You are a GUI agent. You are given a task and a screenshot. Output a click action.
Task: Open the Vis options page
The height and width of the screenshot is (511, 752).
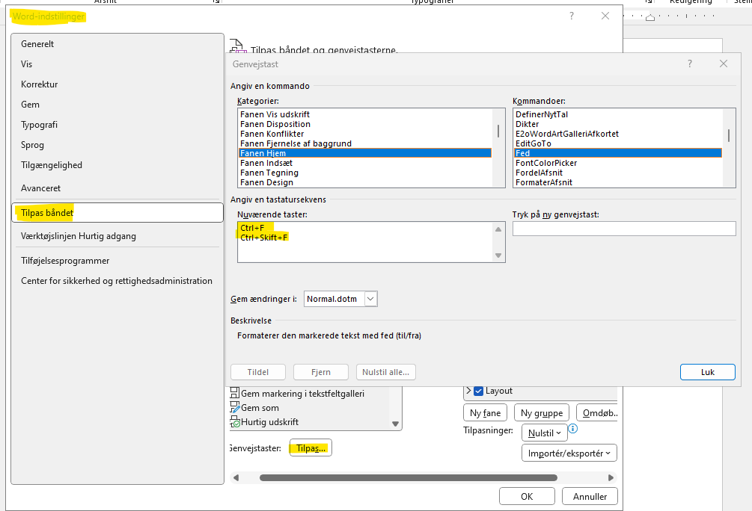[x=117, y=64]
